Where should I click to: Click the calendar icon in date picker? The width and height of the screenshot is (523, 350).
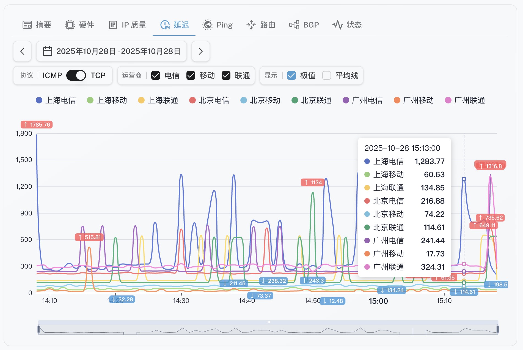47,51
